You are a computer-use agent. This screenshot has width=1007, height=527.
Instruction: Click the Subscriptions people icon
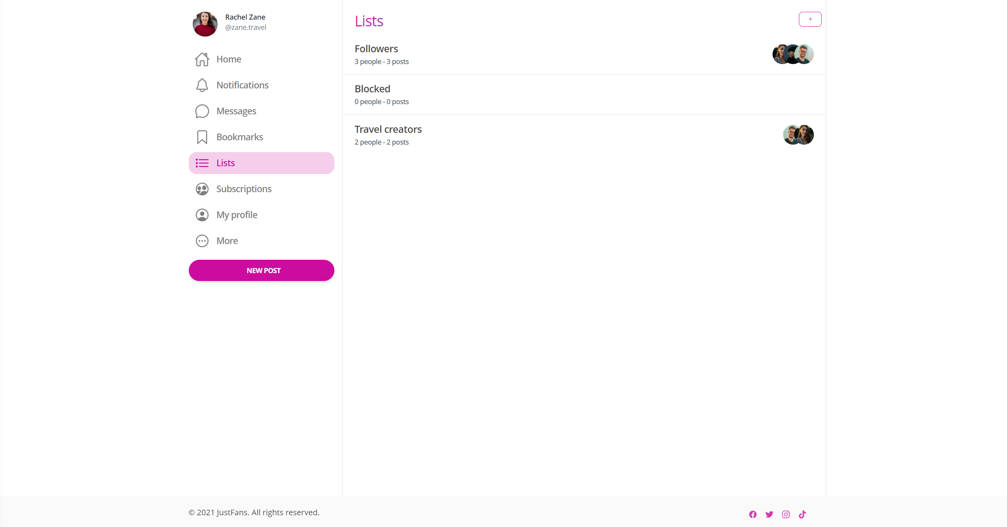click(x=202, y=189)
